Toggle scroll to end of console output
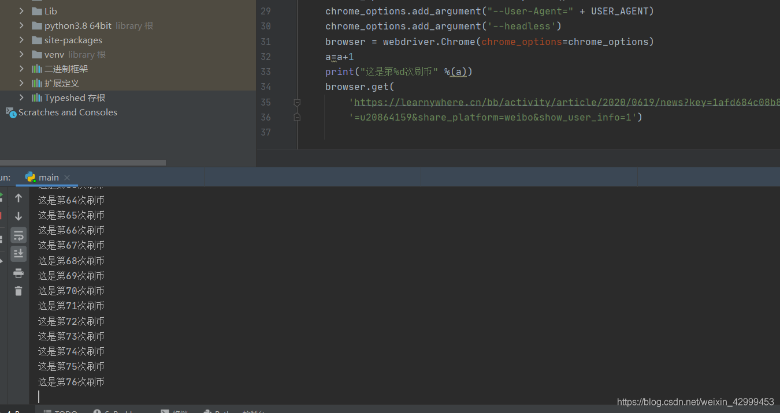This screenshot has width=780, height=413. coord(18,253)
